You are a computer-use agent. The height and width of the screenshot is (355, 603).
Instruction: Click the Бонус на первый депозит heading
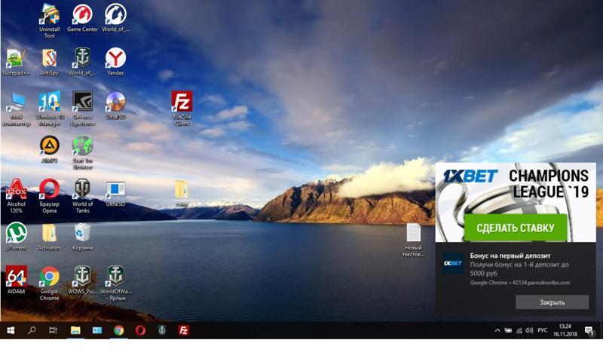point(510,256)
